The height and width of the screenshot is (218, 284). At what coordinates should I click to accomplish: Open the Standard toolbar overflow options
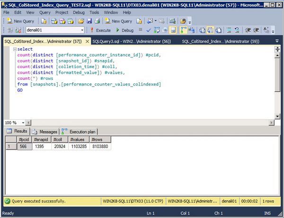point(190,22)
